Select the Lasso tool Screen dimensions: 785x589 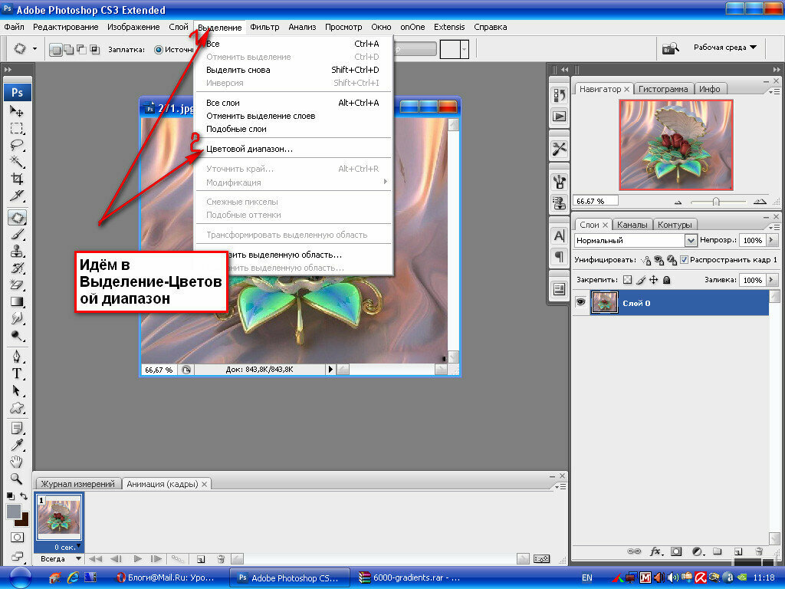click(x=17, y=145)
